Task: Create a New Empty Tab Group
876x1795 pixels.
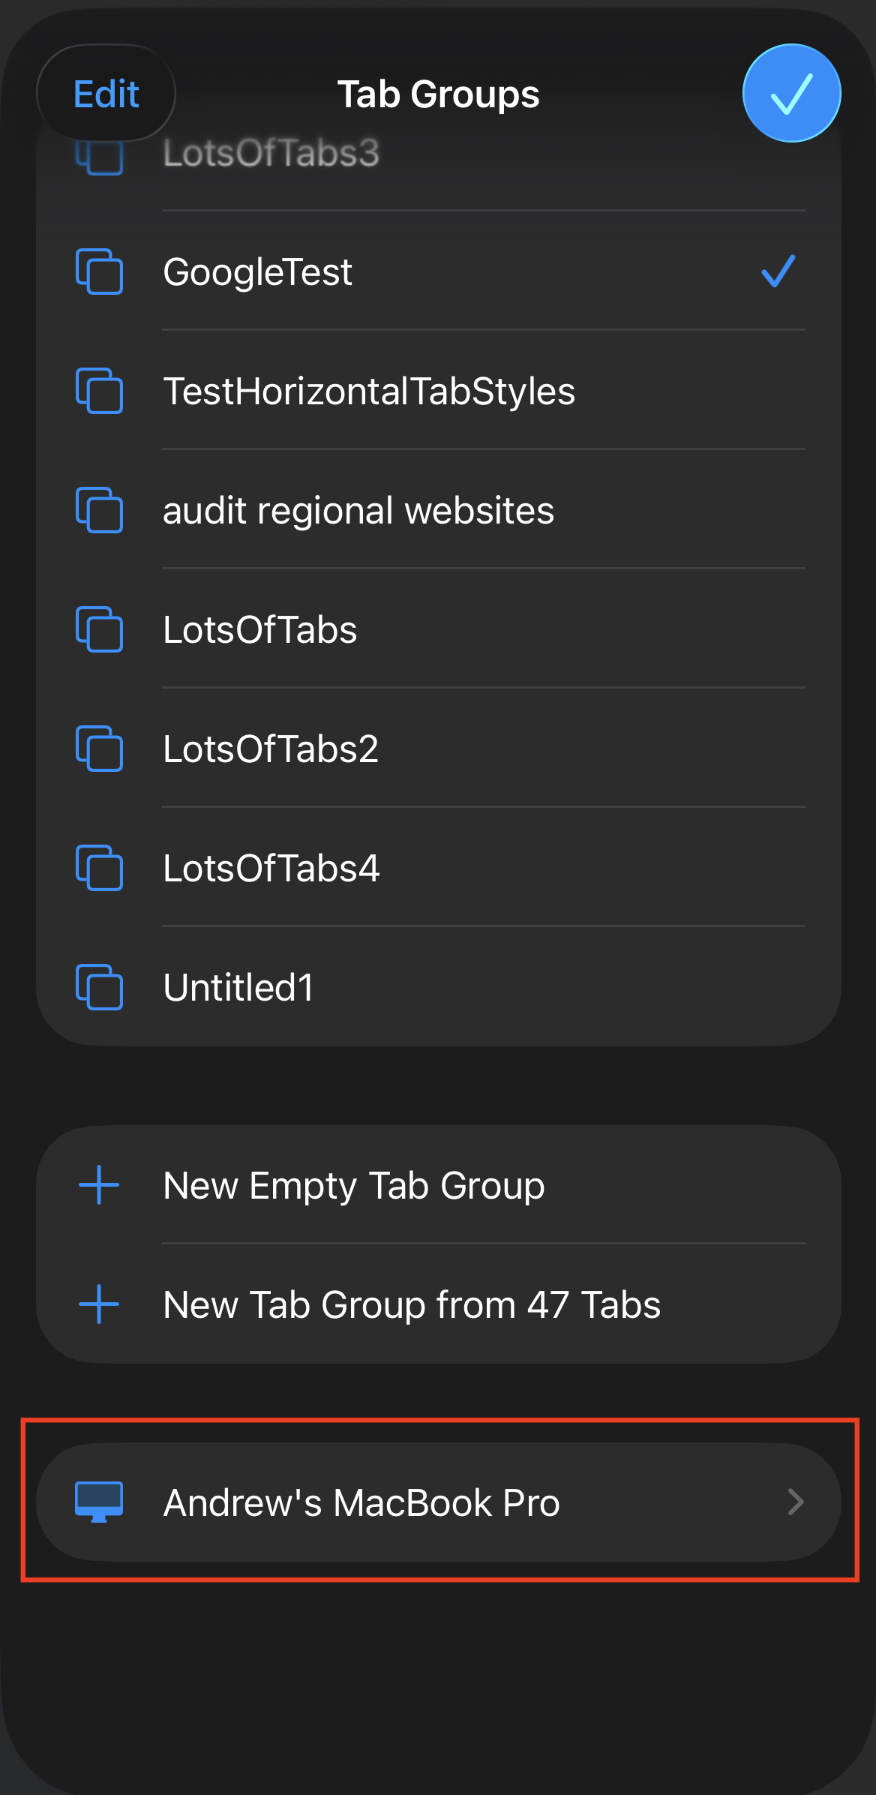Action: pos(354,1186)
